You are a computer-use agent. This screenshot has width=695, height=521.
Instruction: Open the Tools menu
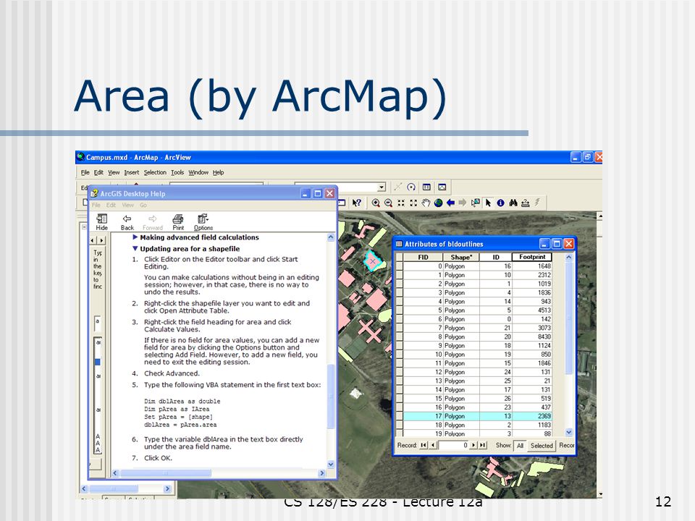coord(177,172)
